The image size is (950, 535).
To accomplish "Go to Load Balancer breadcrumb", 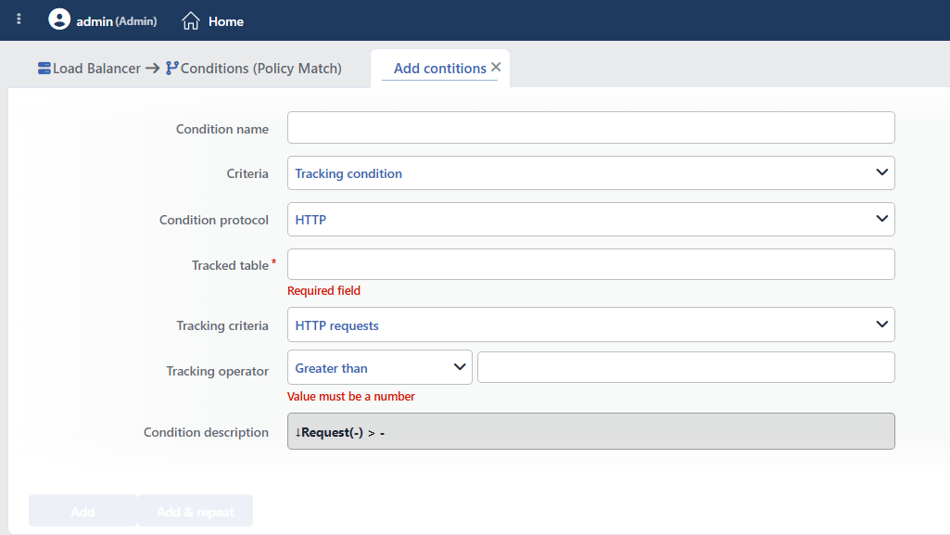I will pos(96,69).
